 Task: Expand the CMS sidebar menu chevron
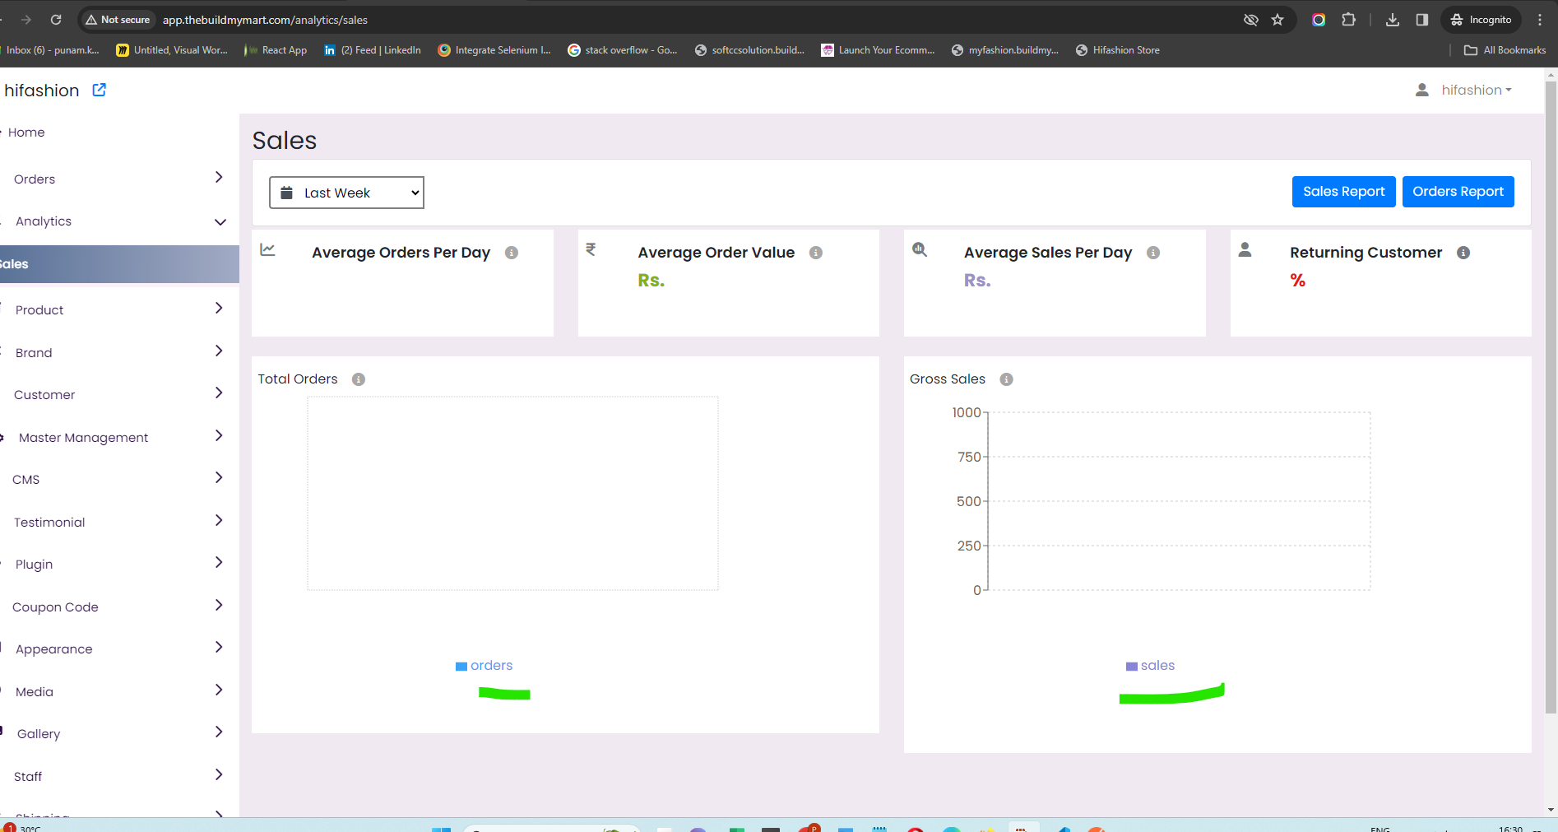pyautogui.click(x=219, y=477)
